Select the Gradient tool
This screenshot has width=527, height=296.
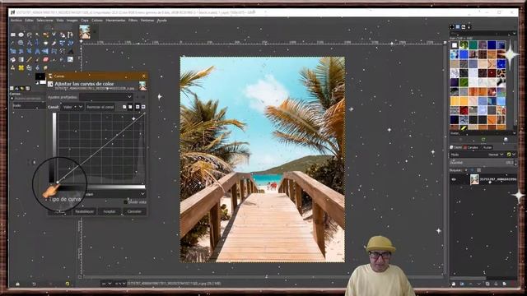pos(21,59)
